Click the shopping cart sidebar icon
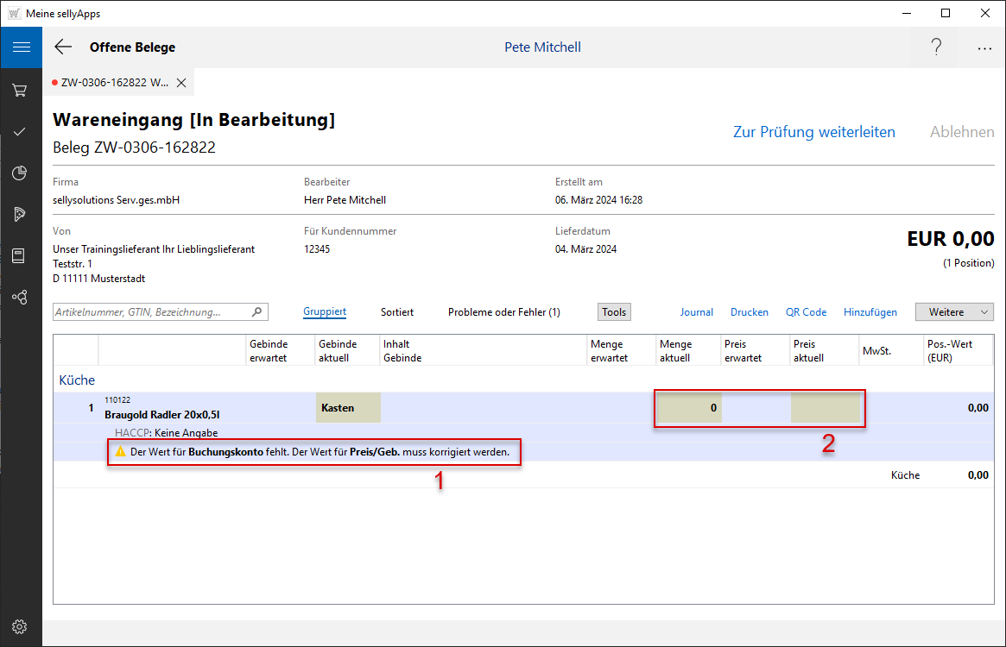This screenshot has width=1006, height=647. [20, 90]
